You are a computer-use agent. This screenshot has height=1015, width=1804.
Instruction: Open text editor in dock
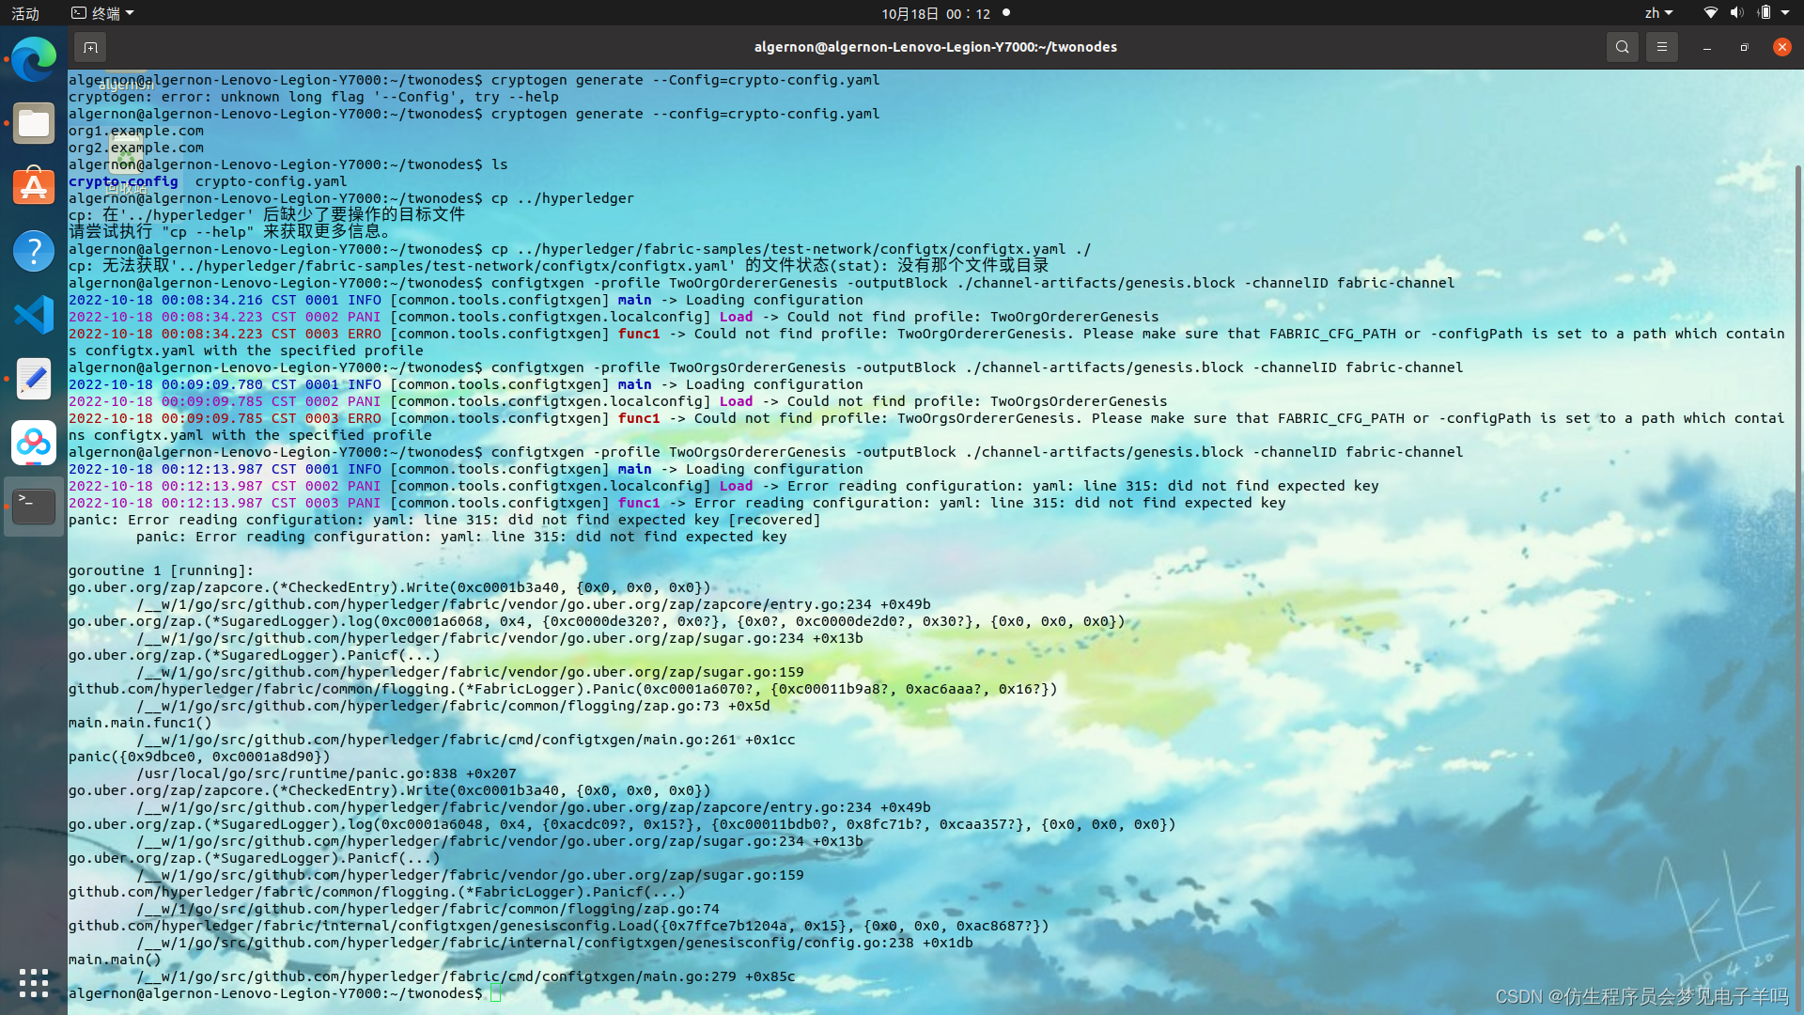coord(34,379)
